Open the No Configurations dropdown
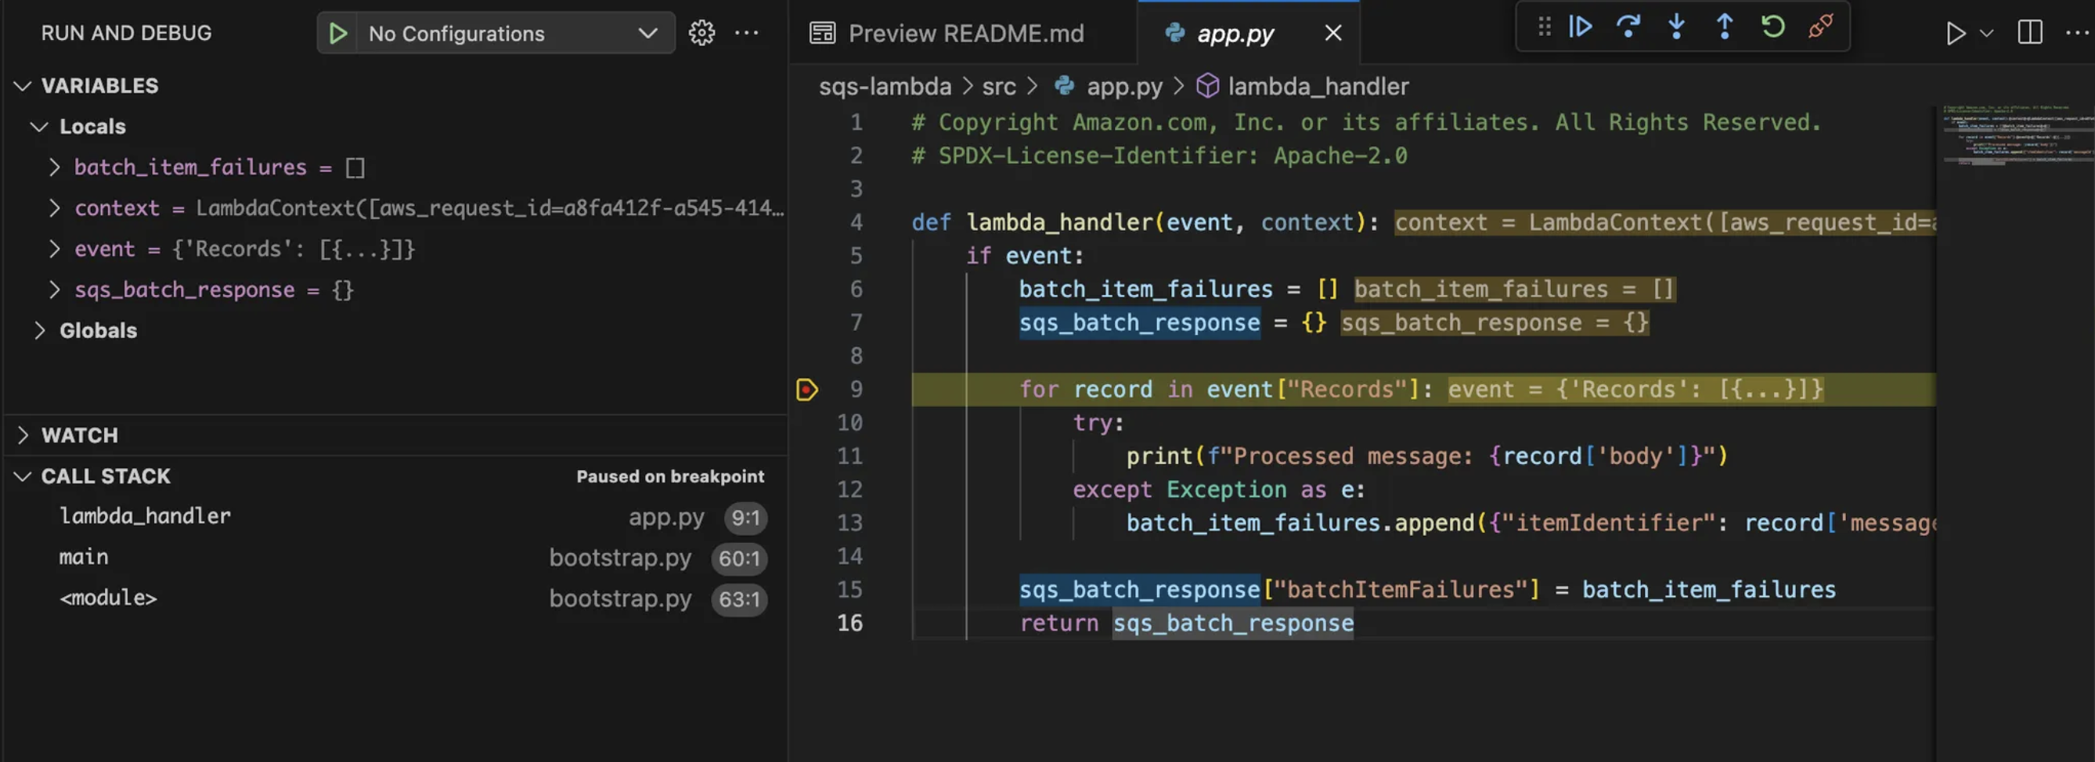 point(496,34)
